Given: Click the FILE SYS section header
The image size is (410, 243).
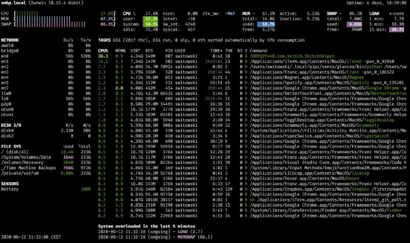Looking at the screenshot, I should (x=11, y=147).
